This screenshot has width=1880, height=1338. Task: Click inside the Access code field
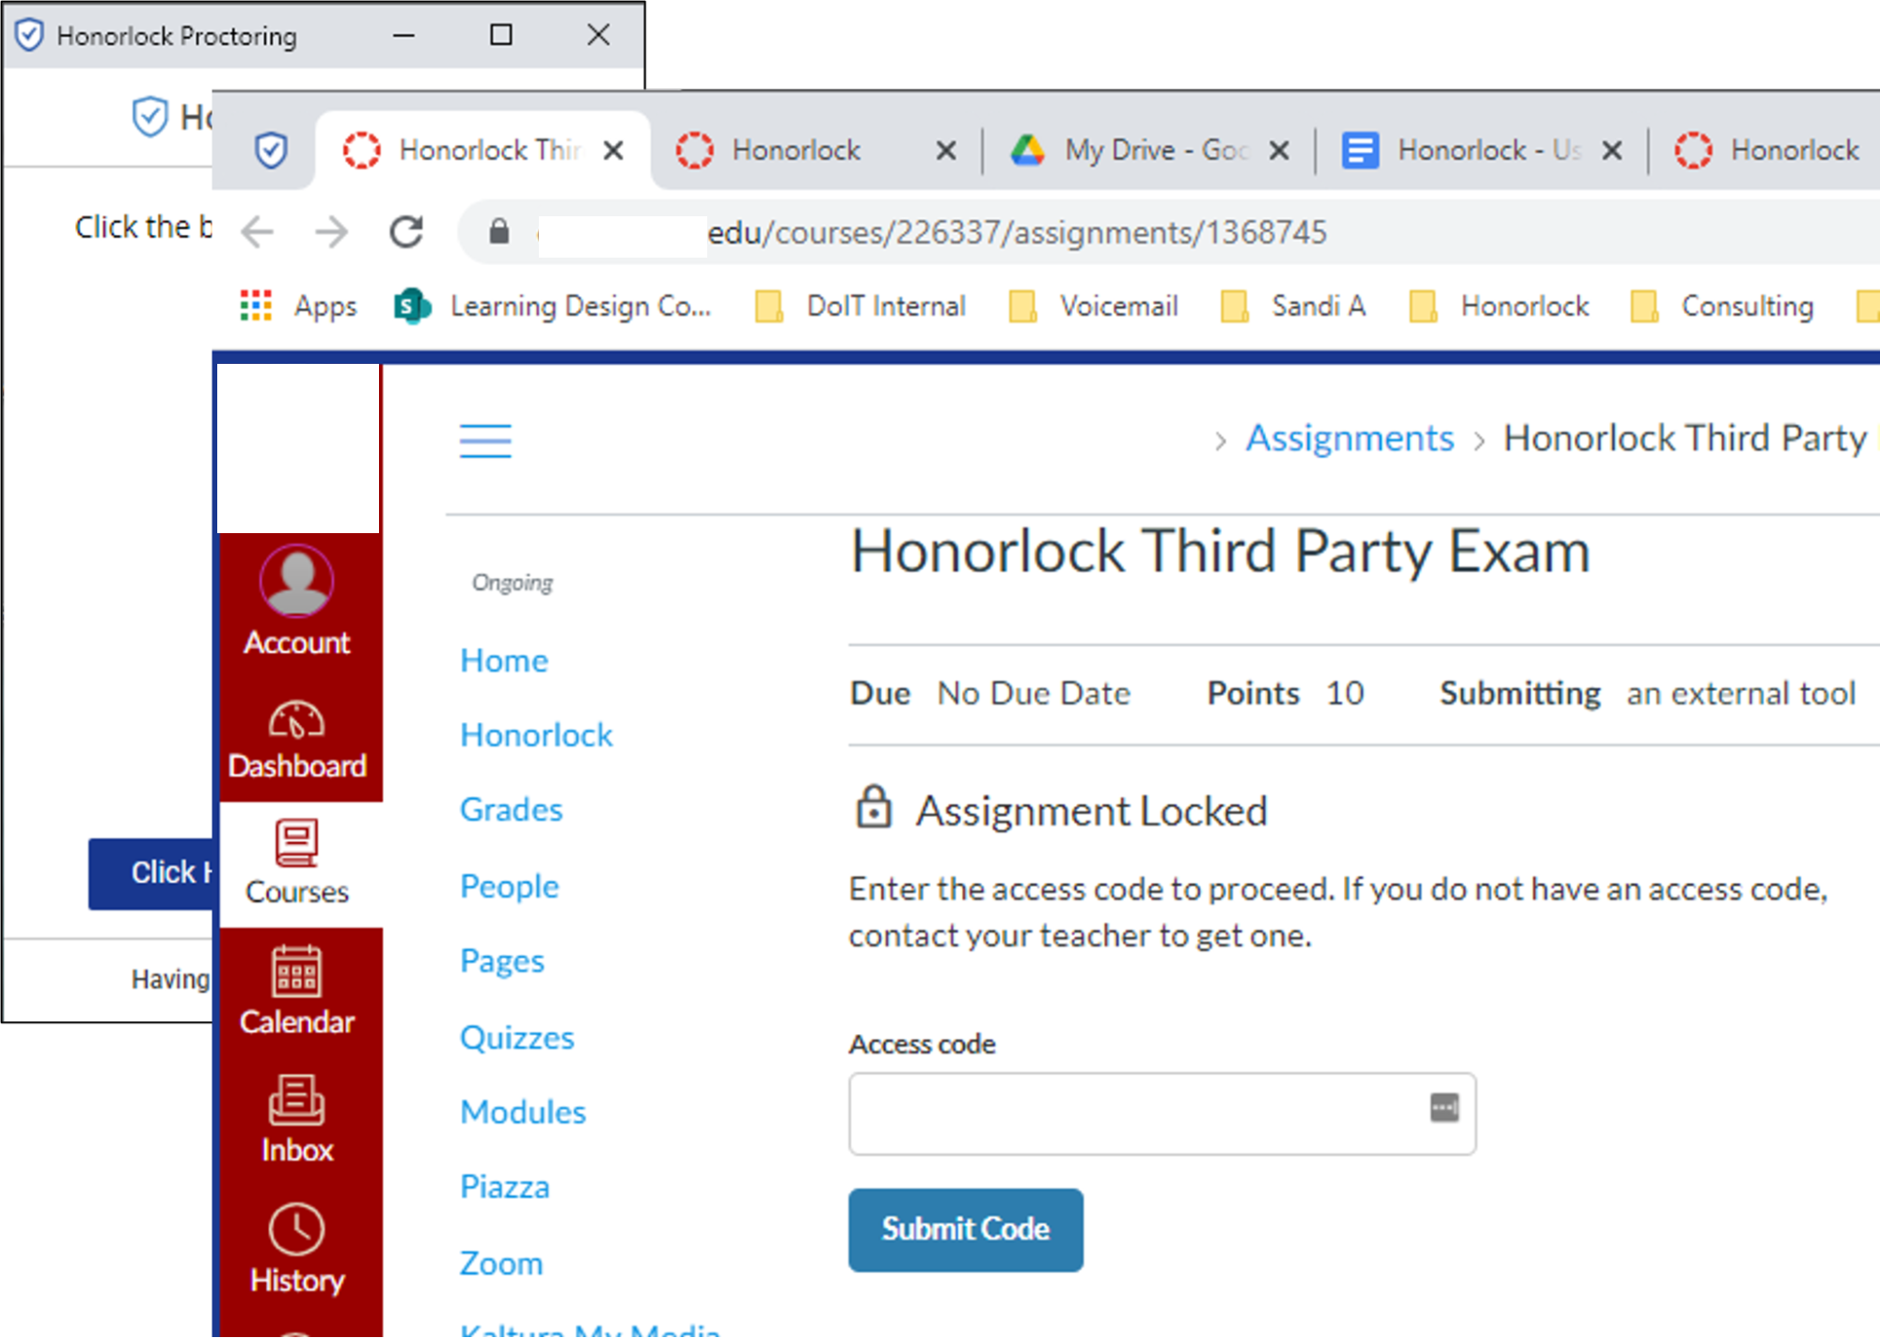tap(1162, 1113)
